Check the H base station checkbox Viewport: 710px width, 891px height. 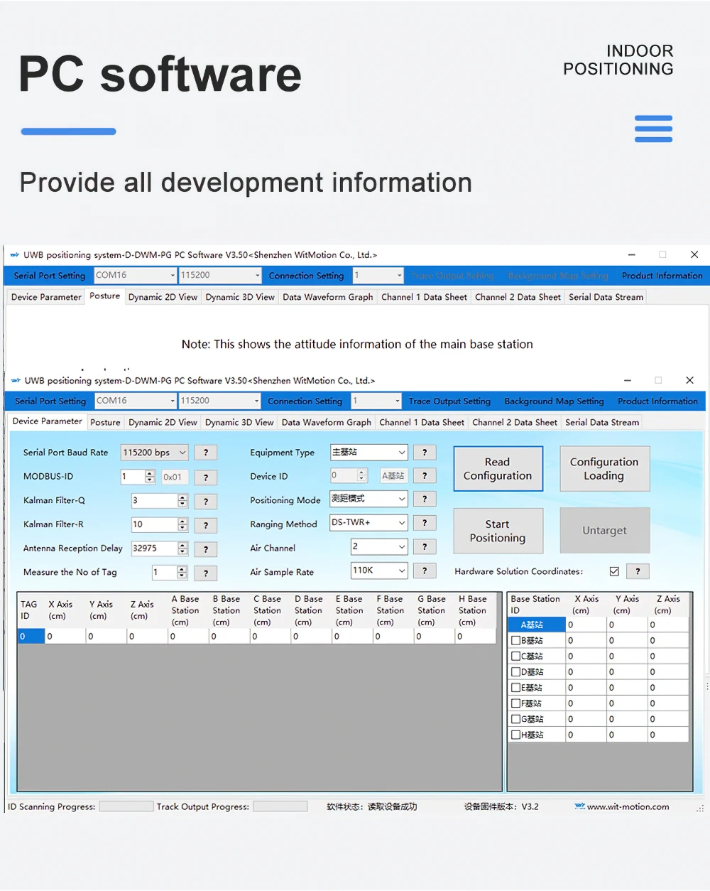(x=516, y=735)
